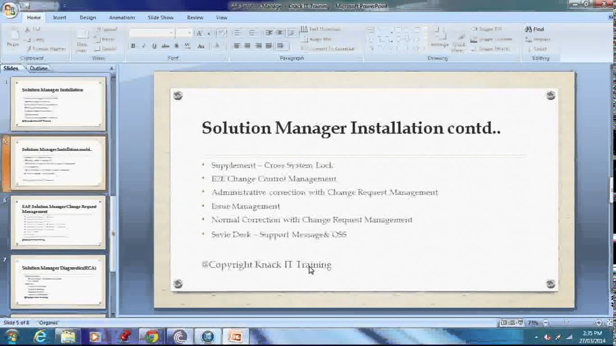Viewport: 616px width, 346px height.
Task: Justify text in Paragraph group
Action: click(x=269, y=46)
